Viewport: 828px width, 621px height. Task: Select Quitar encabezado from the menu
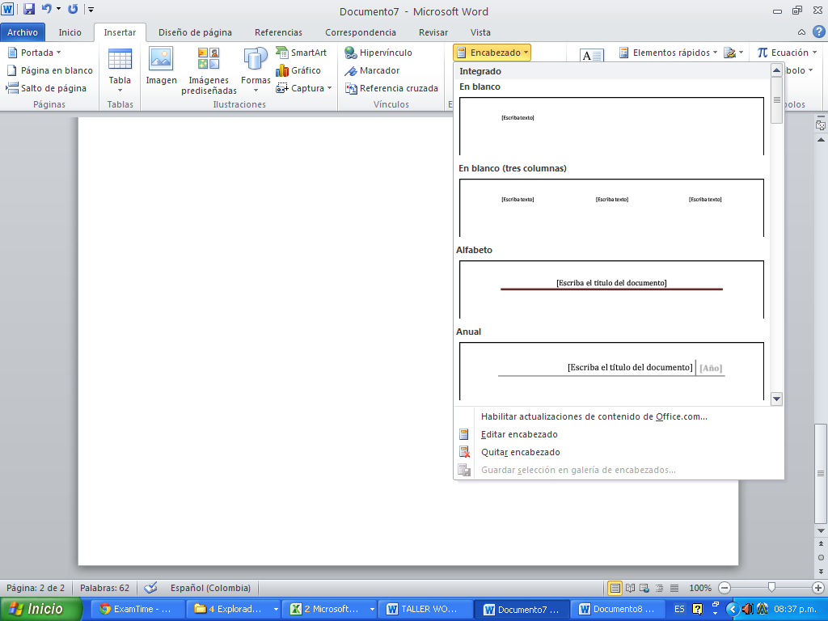click(520, 452)
